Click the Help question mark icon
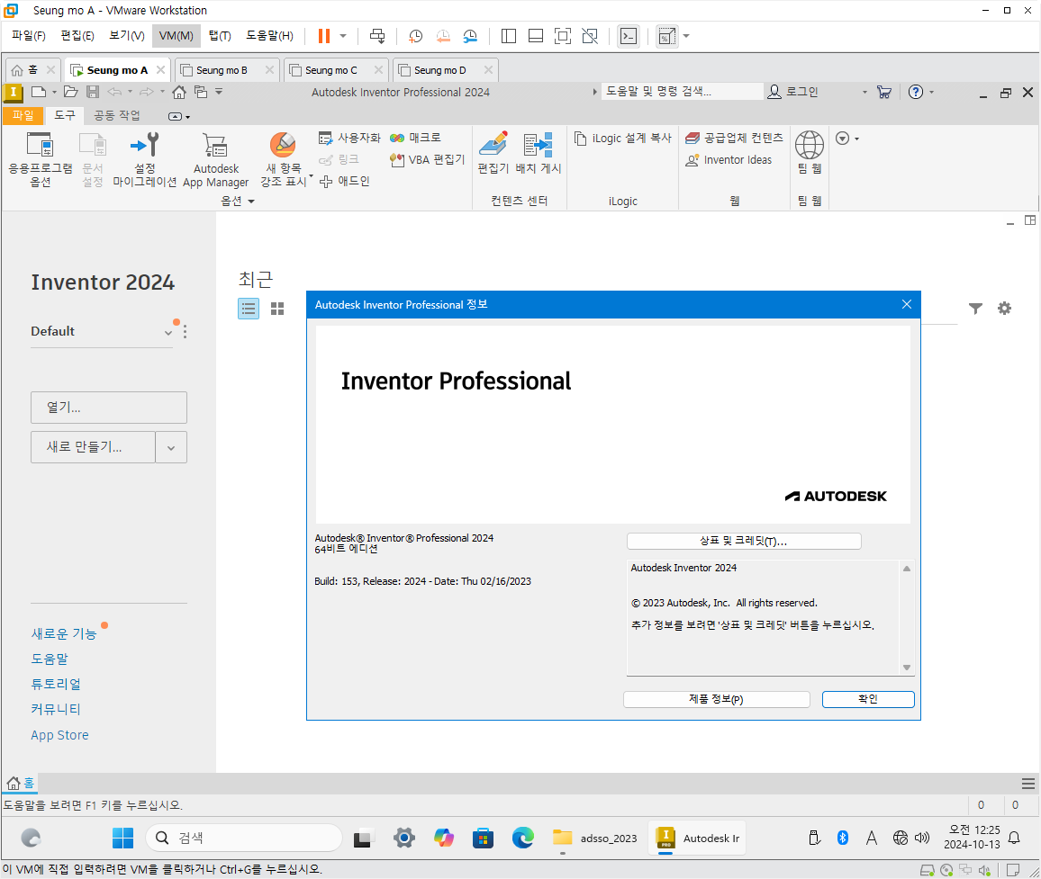The height and width of the screenshot is (879, 1041). (x=916, y=92)
